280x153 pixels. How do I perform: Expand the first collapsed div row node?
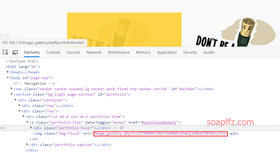coord(19,105)
